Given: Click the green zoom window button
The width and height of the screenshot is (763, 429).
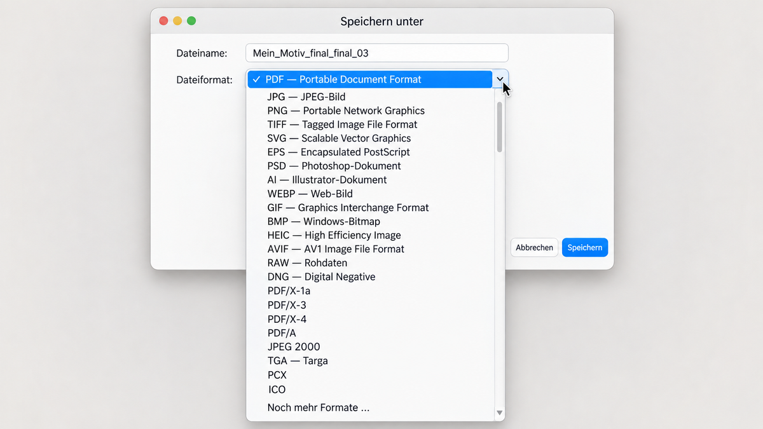Looking at the screenshot, I should coord(191,21).
